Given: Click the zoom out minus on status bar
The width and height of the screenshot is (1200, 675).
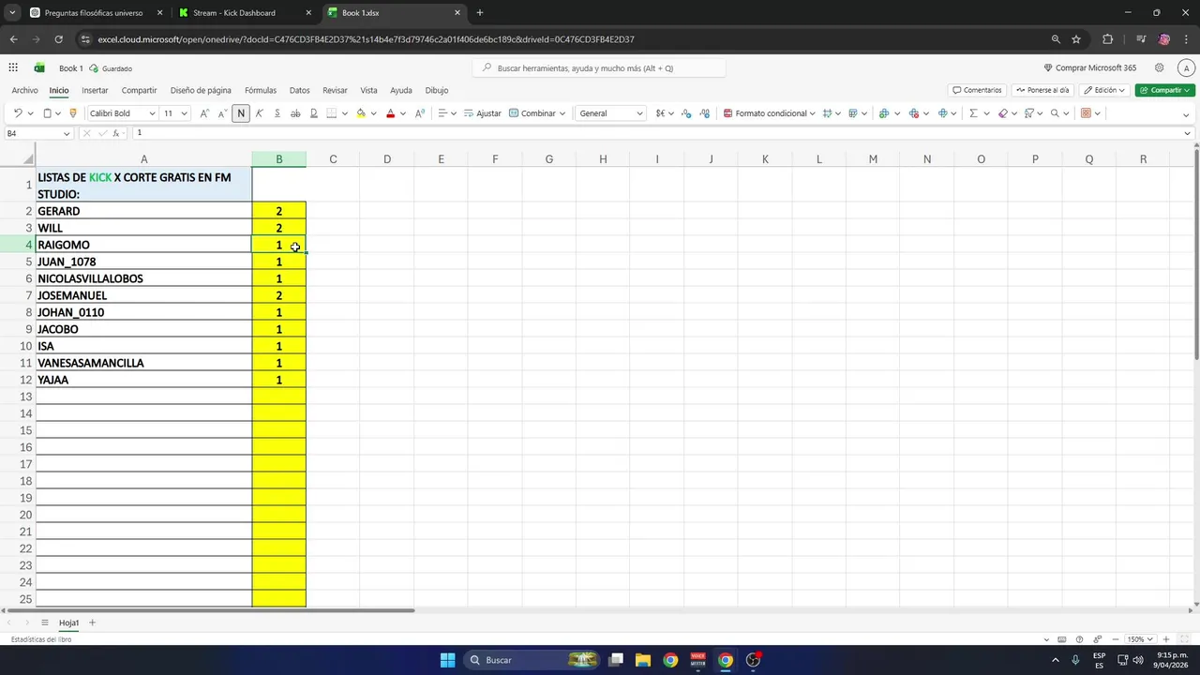Looking at the screenshot, I should [x=1116, y=639].
